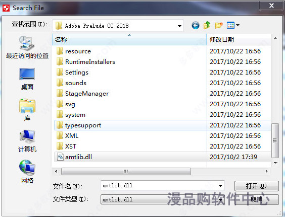
Task: Click the 打开 Open button
Action: (x=257, y=186)
